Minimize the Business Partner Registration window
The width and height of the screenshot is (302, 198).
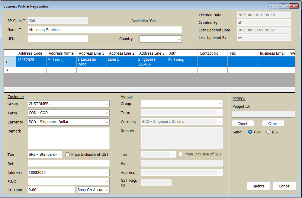(x=273, y=6)
